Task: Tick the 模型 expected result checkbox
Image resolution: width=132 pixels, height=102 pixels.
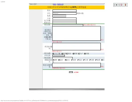Action: (96, 60)
